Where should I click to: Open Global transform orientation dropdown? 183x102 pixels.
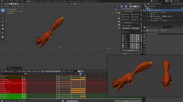click(x=65, y=4)
